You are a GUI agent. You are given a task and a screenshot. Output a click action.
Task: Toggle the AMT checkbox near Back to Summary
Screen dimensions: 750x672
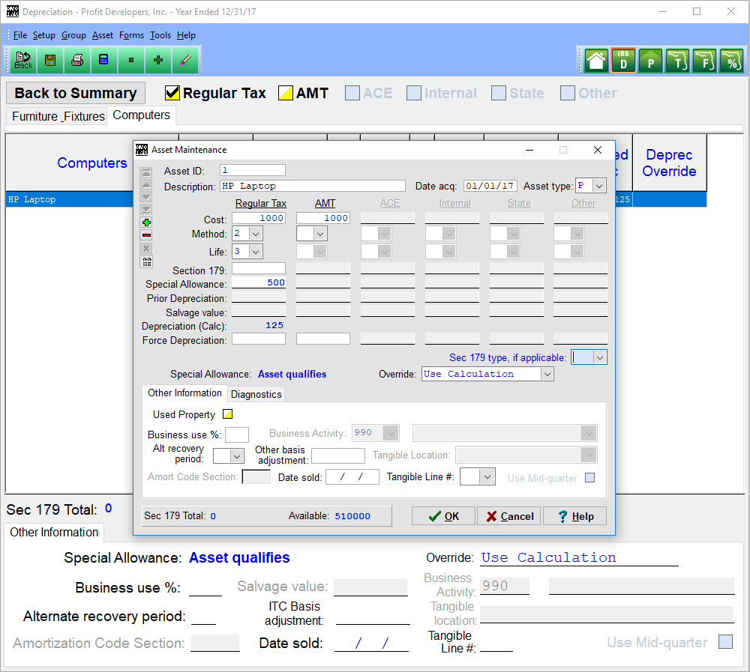(x=286, y=93)
